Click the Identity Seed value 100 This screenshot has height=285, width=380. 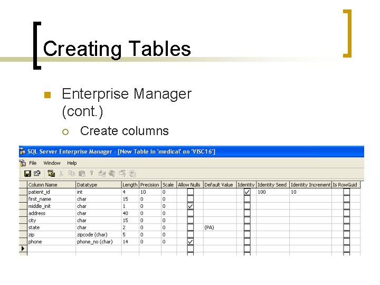point(262,192)
